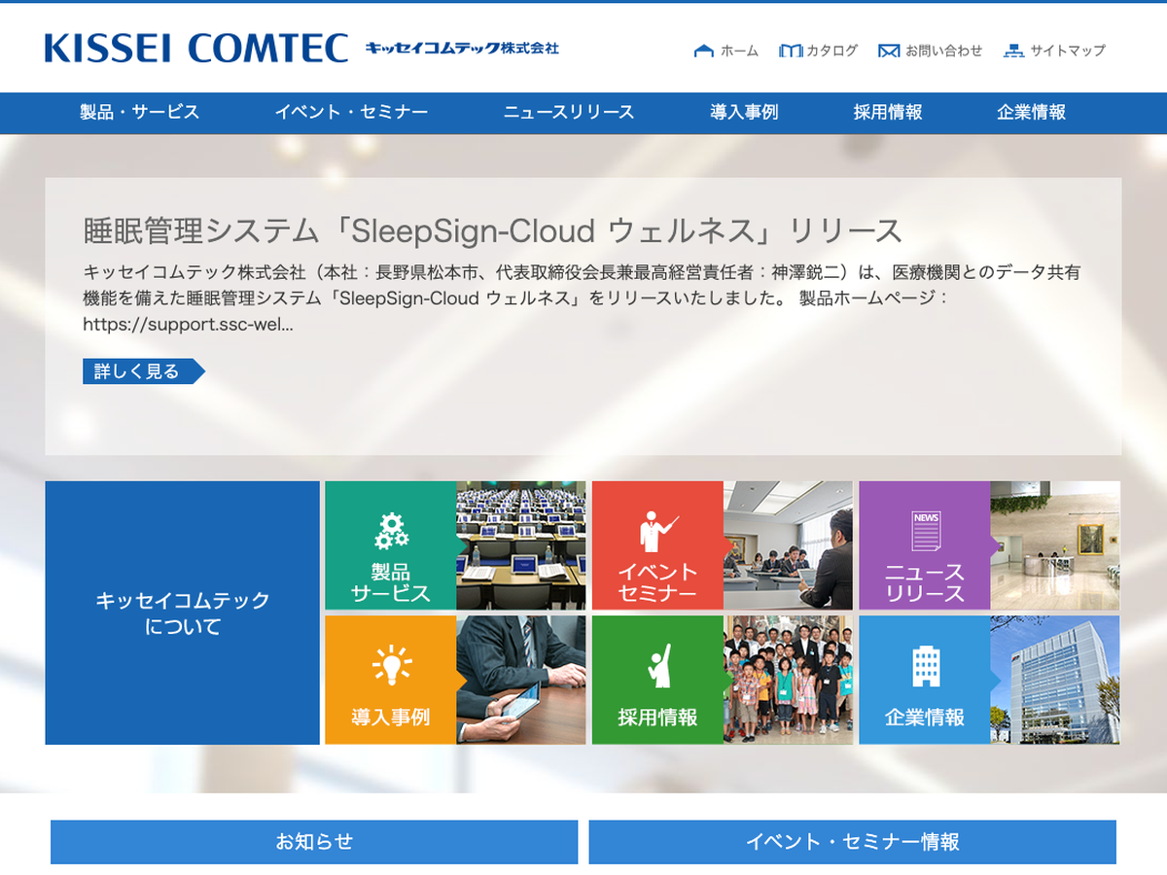
Task: Open イベント・セミナー in the navigation bar
Action: (x=351, y=113)
